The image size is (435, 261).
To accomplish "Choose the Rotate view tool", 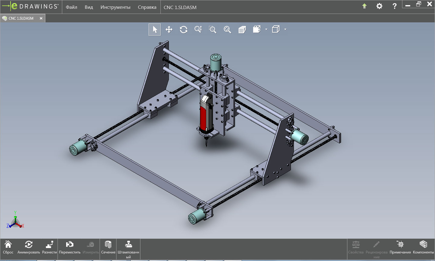I will coord(184,30).
